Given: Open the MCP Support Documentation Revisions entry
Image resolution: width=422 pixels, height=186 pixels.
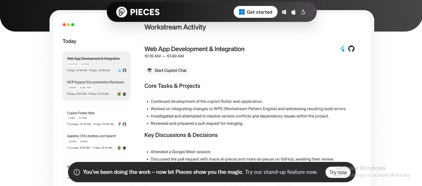Looking at the screenshot, I should pyautogui.click(x=95, y=82).
